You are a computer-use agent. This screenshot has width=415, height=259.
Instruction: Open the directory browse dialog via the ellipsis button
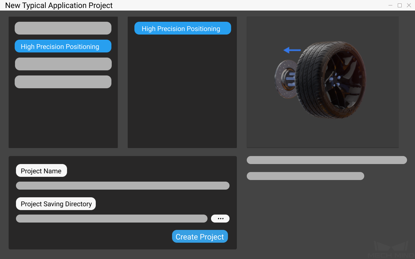[x=220, y=218]
